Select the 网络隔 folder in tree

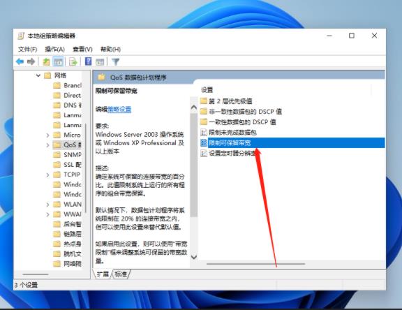point(68,264)
